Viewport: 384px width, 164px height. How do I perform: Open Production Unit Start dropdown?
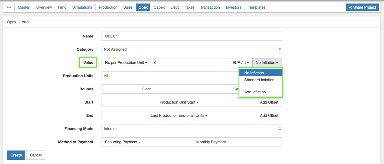pos(179,102)
